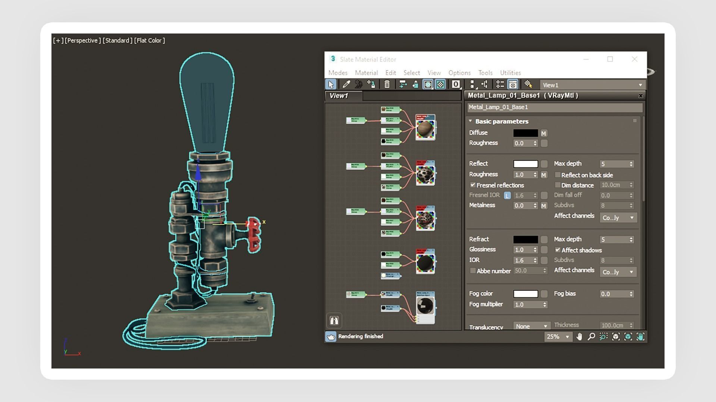Click the white Reflect color swatch
The height and width of the screenshot is (402, 716).
525,164
